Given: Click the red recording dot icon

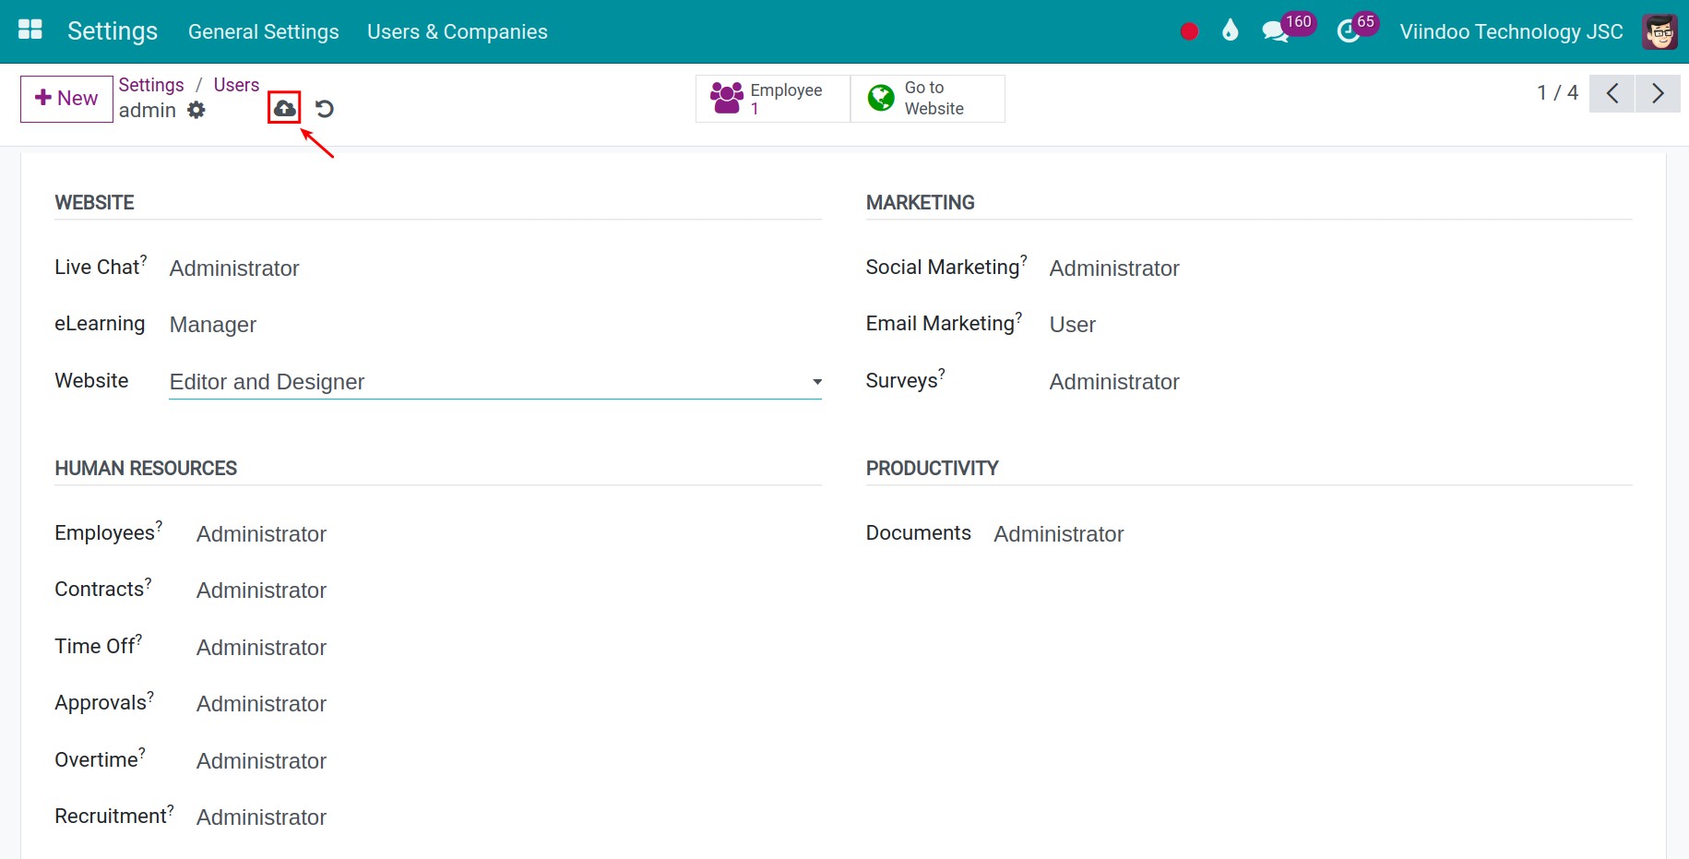Looking at the screenshot, I should pyautogui.click(x=1189, y=31).
